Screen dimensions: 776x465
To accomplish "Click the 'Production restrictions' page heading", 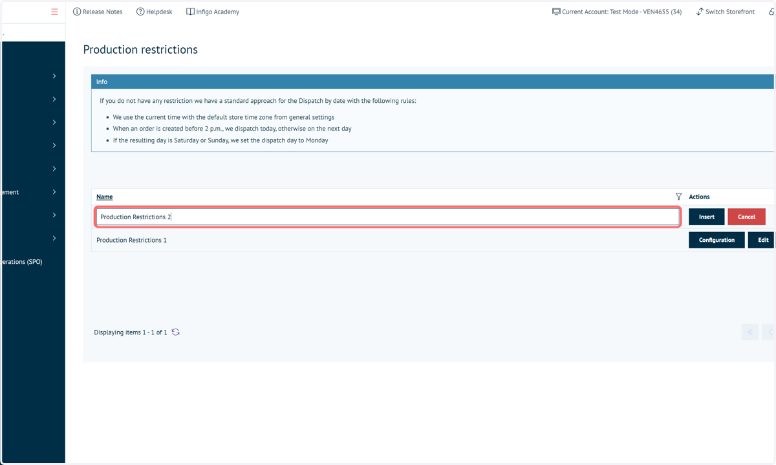I will click(x=140, y=50).
